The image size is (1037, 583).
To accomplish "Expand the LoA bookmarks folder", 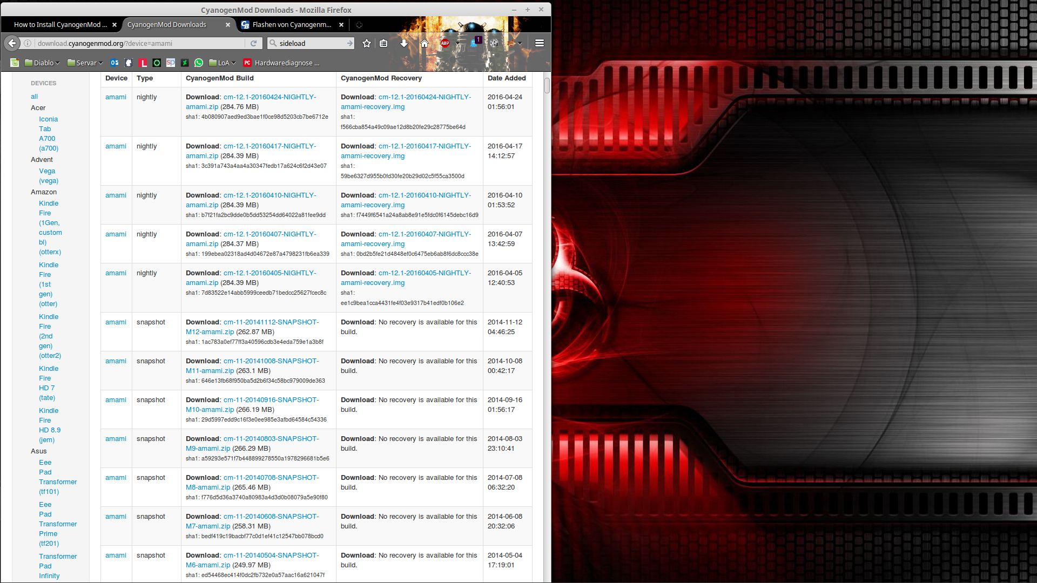I will pos(223,63).
